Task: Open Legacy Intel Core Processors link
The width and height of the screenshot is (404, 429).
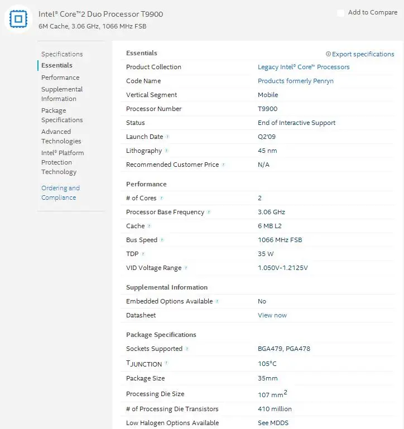Action: 304,67
